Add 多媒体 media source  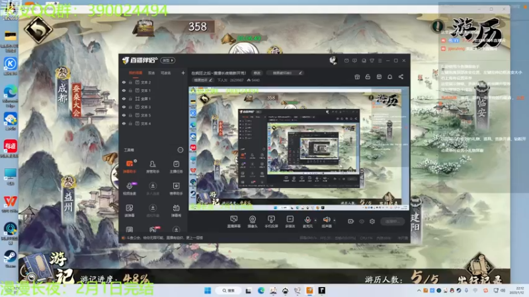(x=290, y=222)
